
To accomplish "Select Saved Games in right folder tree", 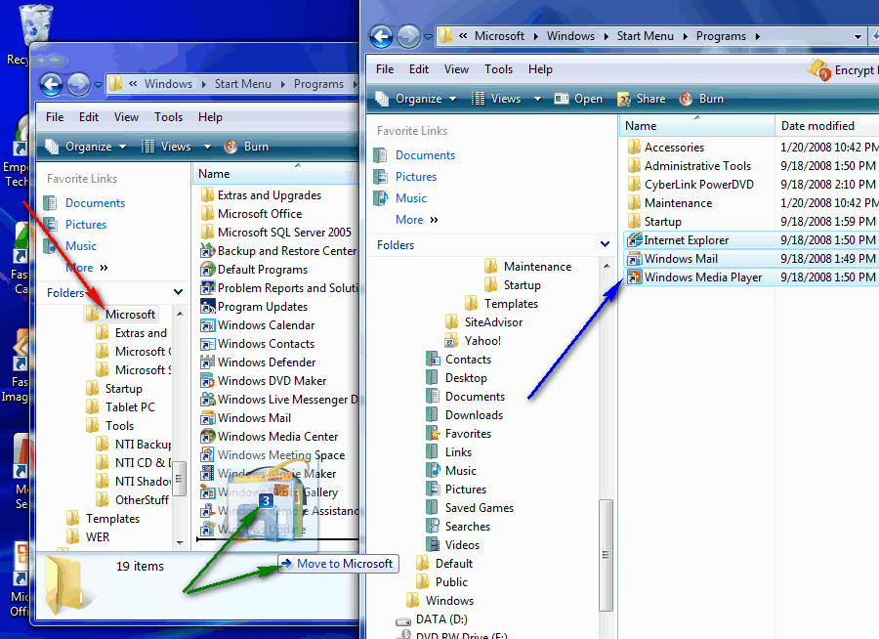I will [x=470, y=508].
